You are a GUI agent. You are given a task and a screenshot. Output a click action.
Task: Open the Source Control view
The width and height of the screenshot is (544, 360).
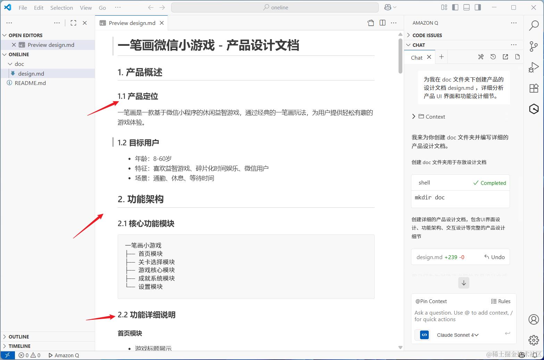click(534, 46)
